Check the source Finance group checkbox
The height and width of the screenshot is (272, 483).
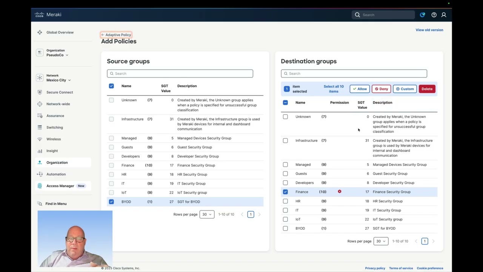tap(111, 165)
